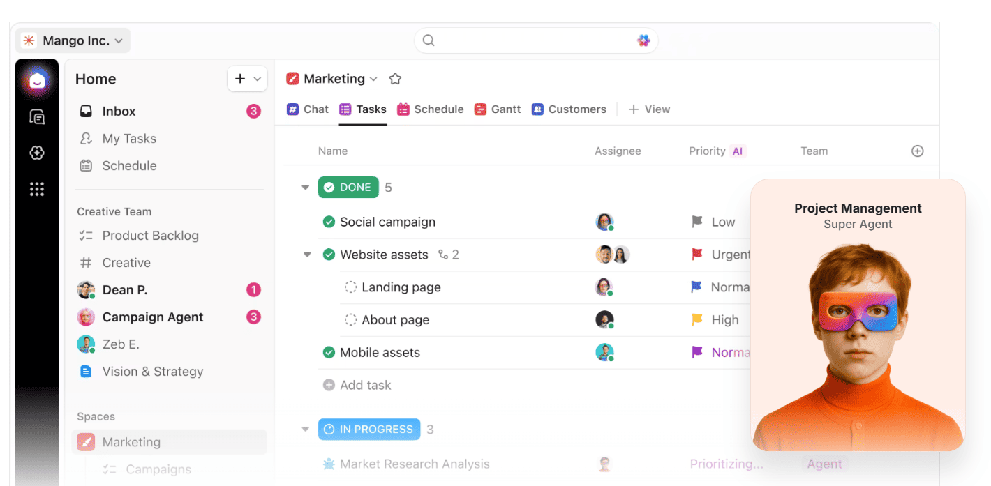Click the AI sparkle icon in search bar
Screen dimensions: 991x486
[x=643, y=40]
